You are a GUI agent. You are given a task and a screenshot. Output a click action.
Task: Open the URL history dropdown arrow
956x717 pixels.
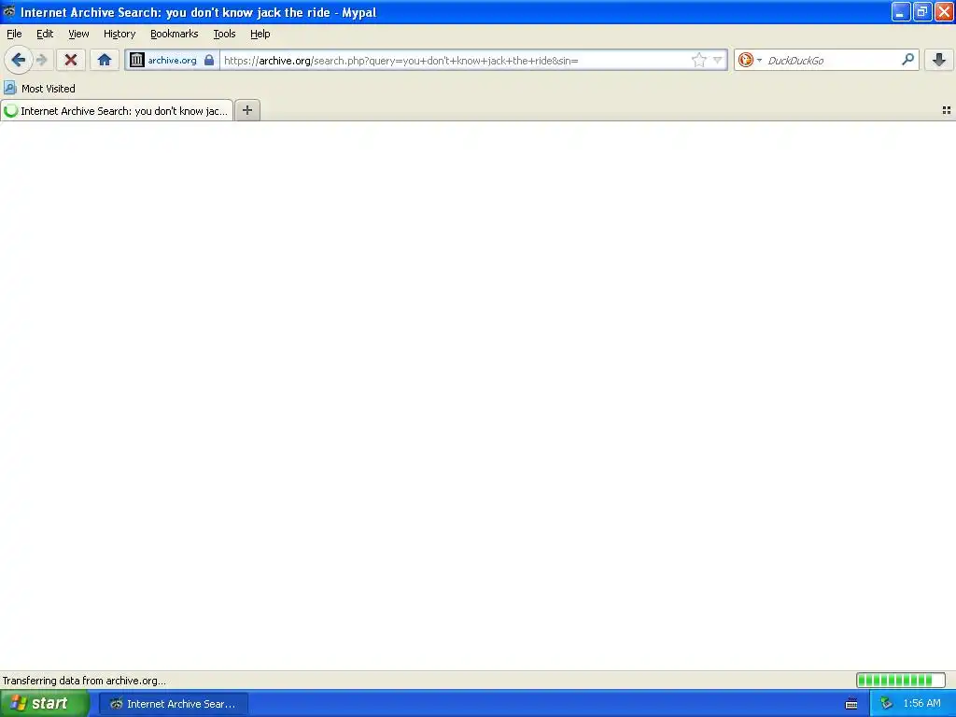[x=718, y=60]
